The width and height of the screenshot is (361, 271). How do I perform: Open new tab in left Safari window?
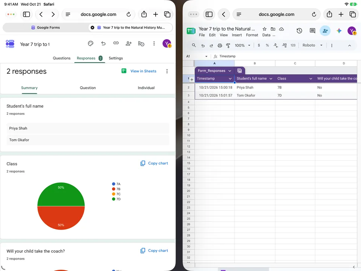(x=156, y=14)
